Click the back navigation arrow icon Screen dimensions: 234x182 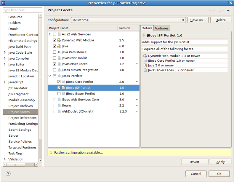click(x=211, y=11)
